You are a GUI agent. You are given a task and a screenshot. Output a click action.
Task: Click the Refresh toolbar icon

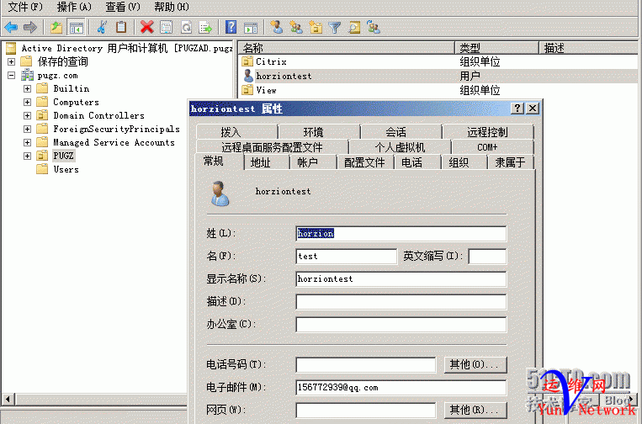(x=186, y=28)
